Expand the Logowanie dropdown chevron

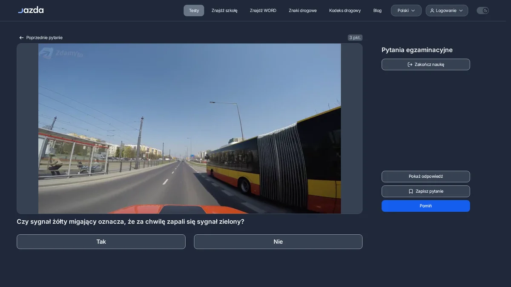461,11
